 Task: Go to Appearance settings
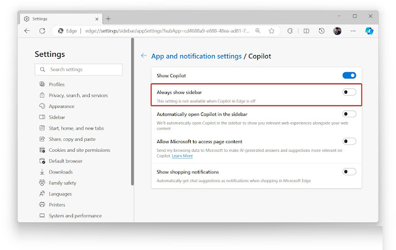tap(62, 106)
